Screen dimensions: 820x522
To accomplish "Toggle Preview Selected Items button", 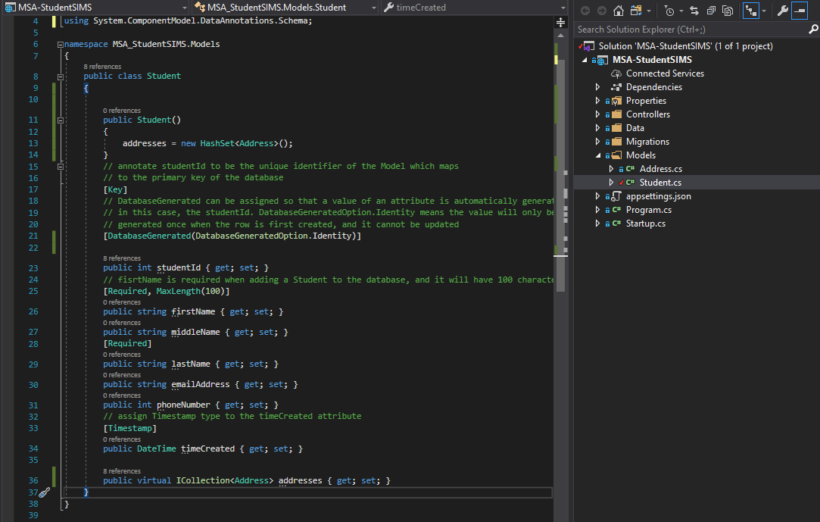I will 800,11.
